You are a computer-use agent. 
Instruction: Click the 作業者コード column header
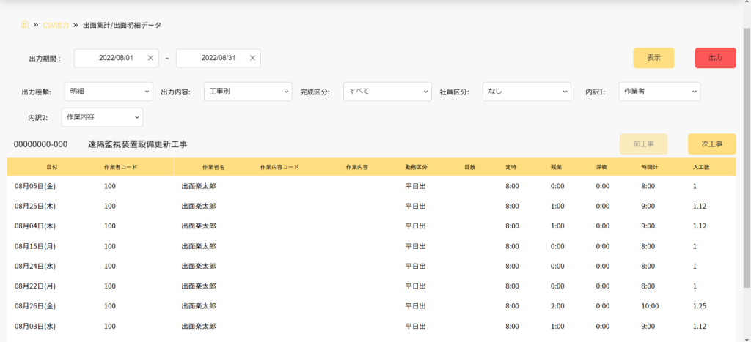coord(121,168)
